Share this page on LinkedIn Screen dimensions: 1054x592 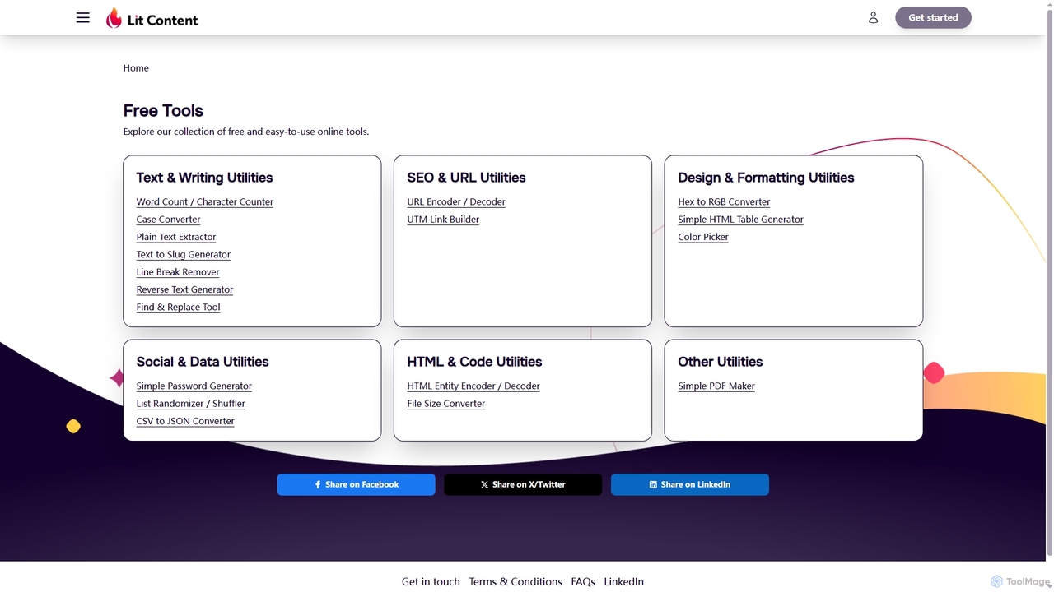(690, 484)
